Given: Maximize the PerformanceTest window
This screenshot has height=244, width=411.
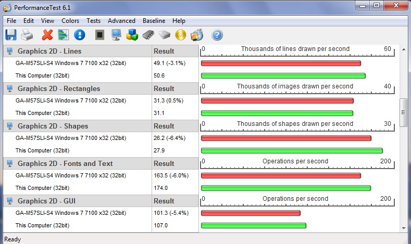Looking at the screenshot, I should pos(377,6).
